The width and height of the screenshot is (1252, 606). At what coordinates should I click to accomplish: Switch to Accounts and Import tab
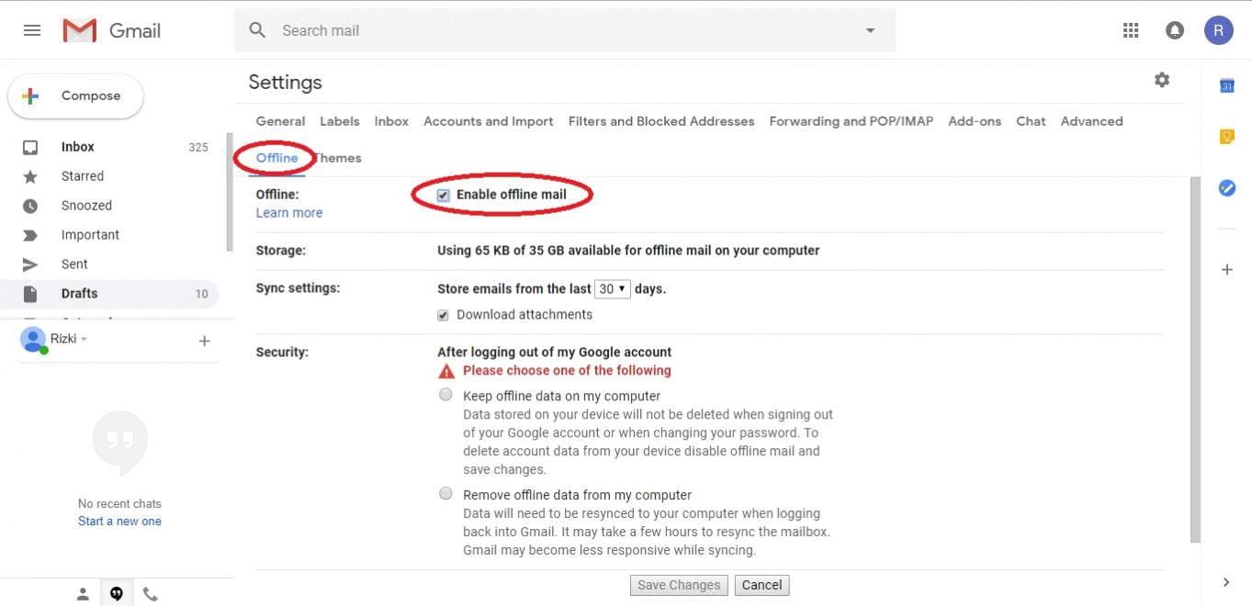(x=489, y=121)
